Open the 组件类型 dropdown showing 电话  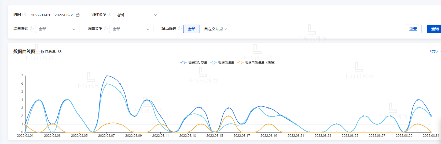(137, 15)
